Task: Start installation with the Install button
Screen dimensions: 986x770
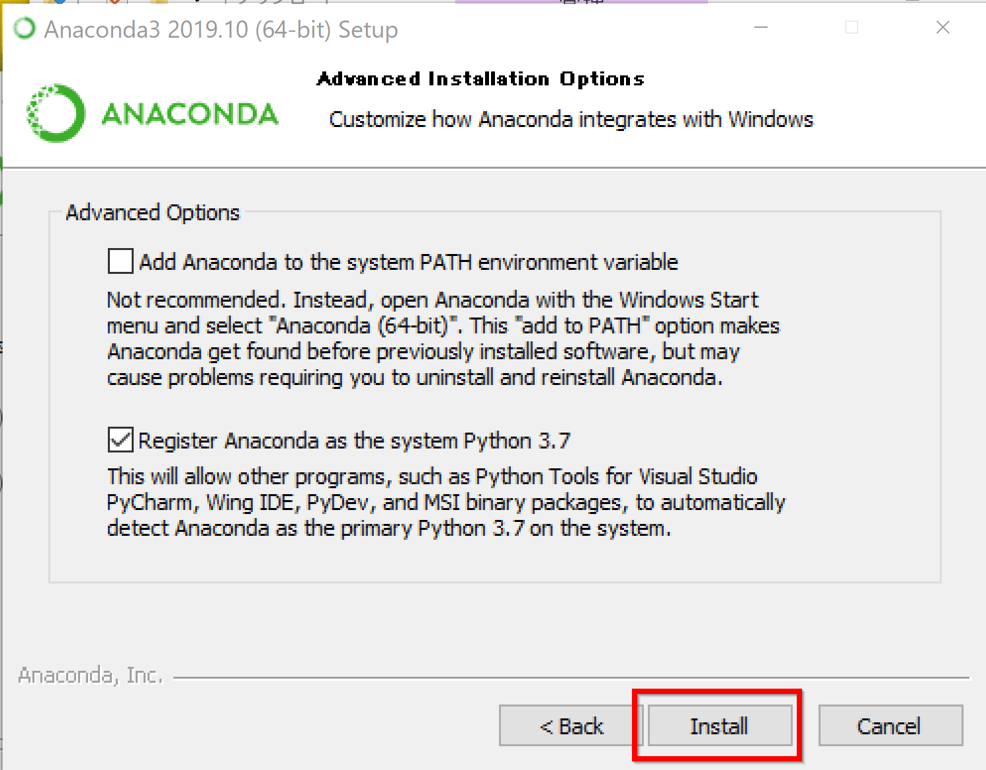Action: point(719,726)
